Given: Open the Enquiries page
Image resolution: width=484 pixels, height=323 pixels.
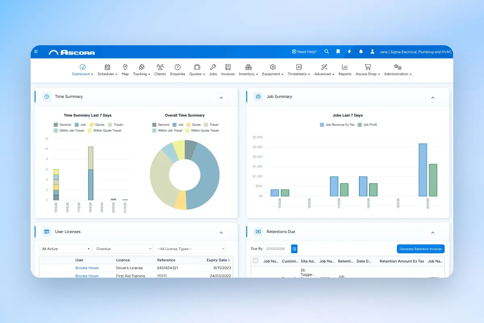Looking at the screenshot, I should coord(177,70).
